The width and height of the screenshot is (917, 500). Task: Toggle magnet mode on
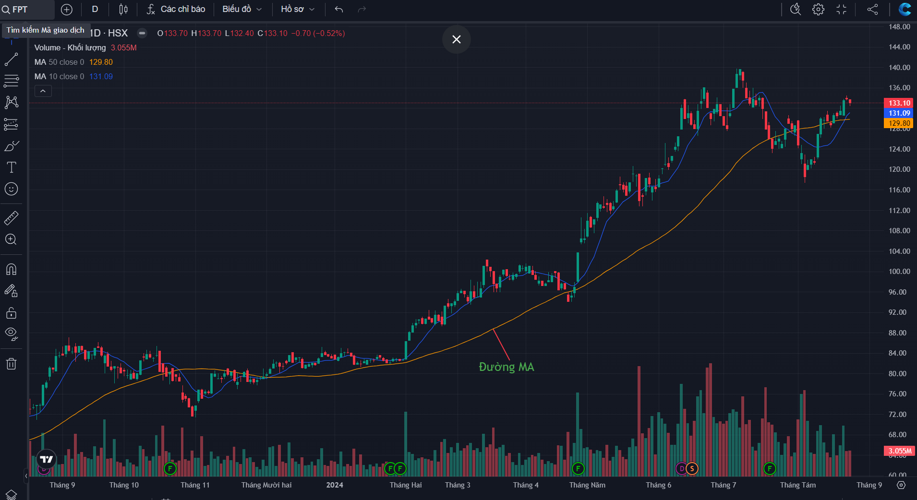(x=11, y=269)
